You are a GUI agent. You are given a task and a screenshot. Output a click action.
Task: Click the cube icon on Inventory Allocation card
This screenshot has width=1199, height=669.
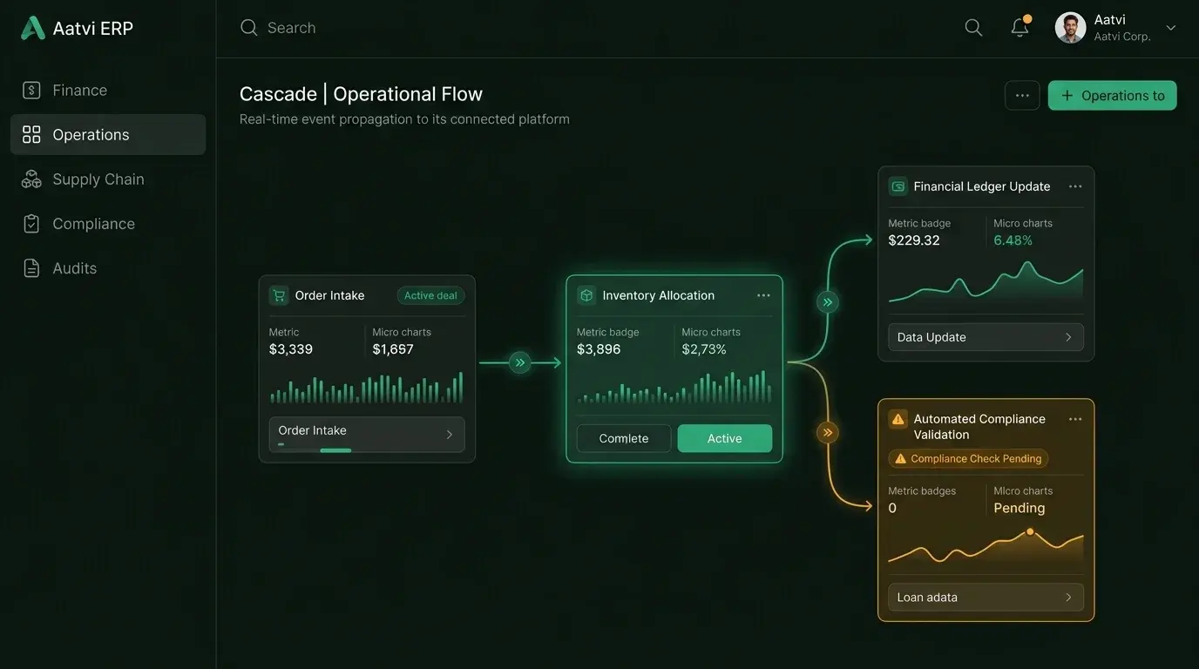586,295
